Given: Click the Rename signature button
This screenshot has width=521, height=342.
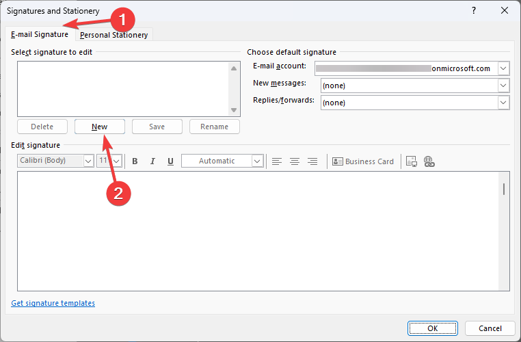Looking at the screenshot, I should [x=214, y=127].
